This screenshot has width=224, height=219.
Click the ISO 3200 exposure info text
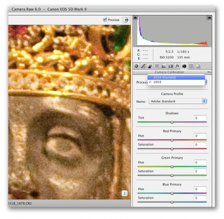tap(167, 57)
